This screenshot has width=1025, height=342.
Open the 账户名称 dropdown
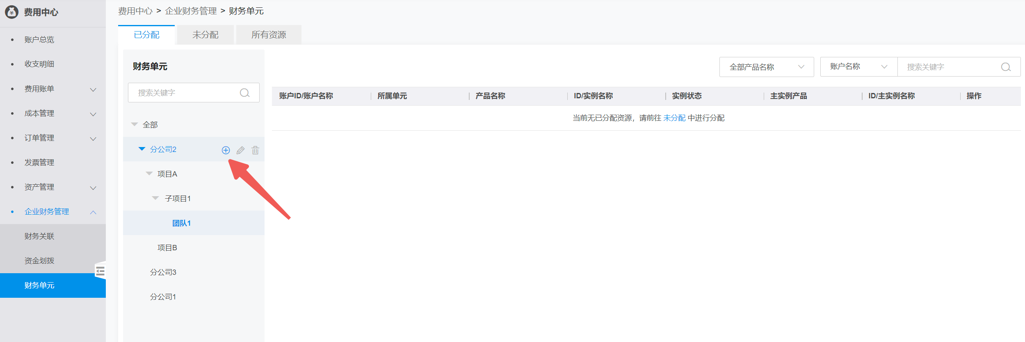[858, 67]
